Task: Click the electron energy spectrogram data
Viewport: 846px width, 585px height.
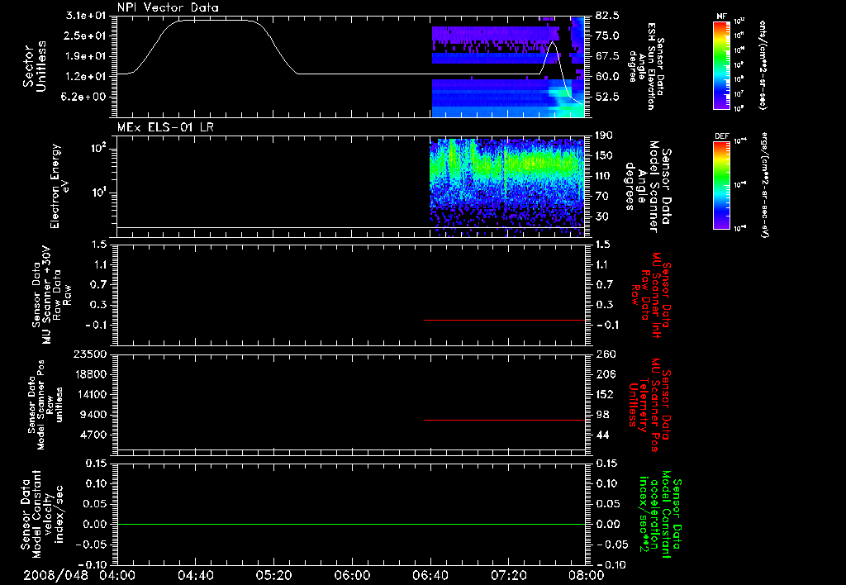Action: coord(507,186)
